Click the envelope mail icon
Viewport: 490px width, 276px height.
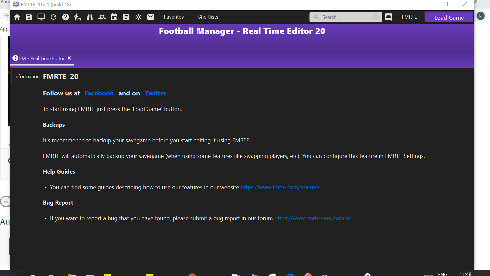tap(151, 17)
